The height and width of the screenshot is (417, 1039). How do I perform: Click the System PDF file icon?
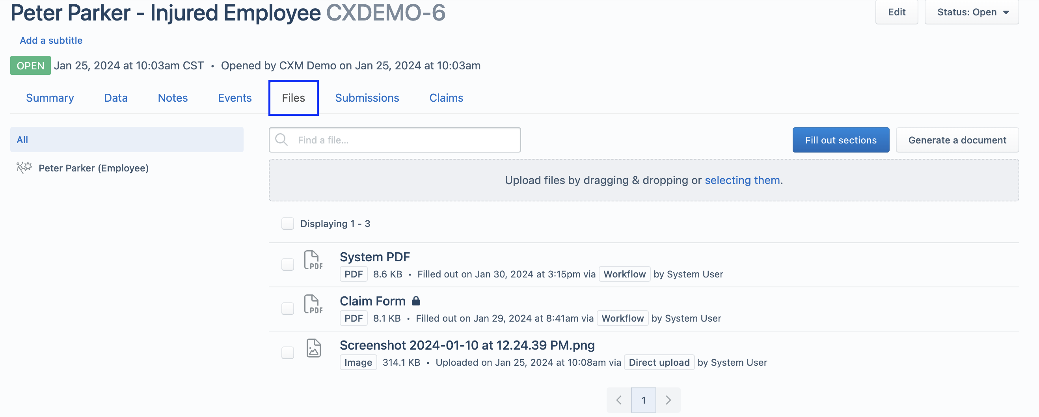click(313, 260)
